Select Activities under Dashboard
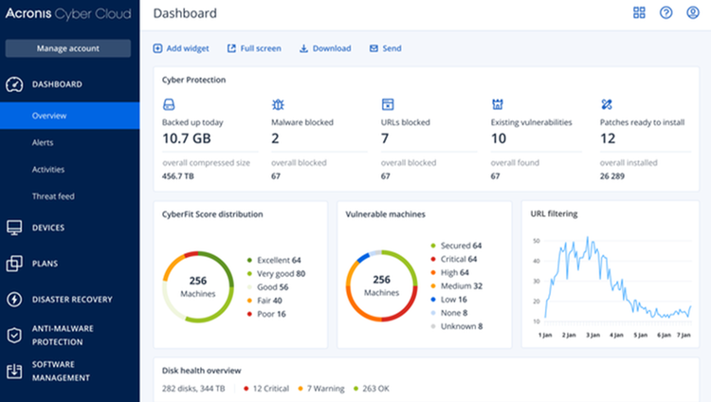 tap(47, 170)
